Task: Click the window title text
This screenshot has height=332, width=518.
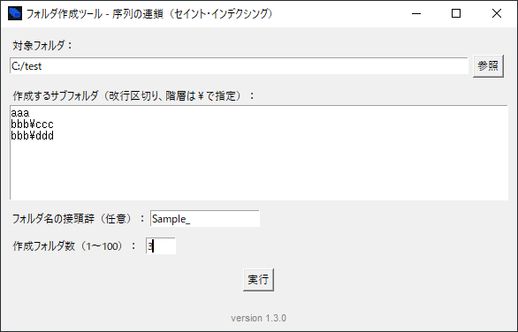Action: coord(149,14)
